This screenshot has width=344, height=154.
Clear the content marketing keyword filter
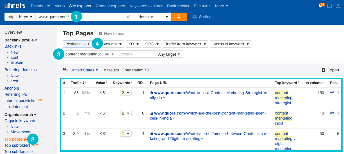(x=99, y=54)
